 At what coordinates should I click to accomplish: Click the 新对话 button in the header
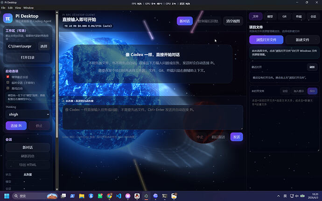click(x=185, y=21)
